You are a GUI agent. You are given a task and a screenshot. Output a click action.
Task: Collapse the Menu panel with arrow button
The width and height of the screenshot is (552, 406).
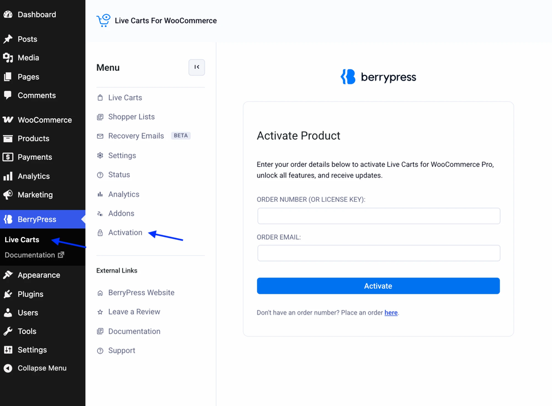coord(197,67)
